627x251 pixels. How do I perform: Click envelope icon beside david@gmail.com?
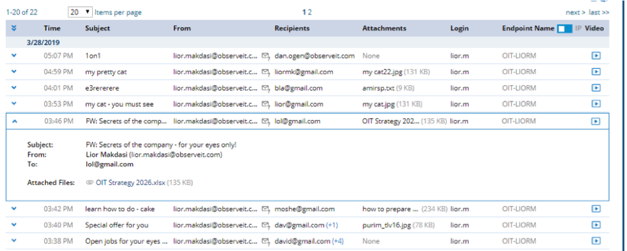tap(265, 241)
